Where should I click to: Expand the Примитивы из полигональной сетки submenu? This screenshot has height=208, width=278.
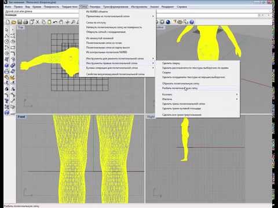coord(117,16)
